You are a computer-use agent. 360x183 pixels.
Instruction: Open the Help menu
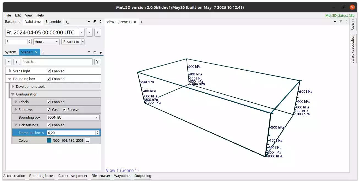click(40, 15)
